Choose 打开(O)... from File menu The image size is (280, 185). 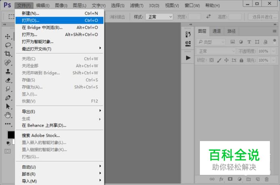[x=59, y=20]
